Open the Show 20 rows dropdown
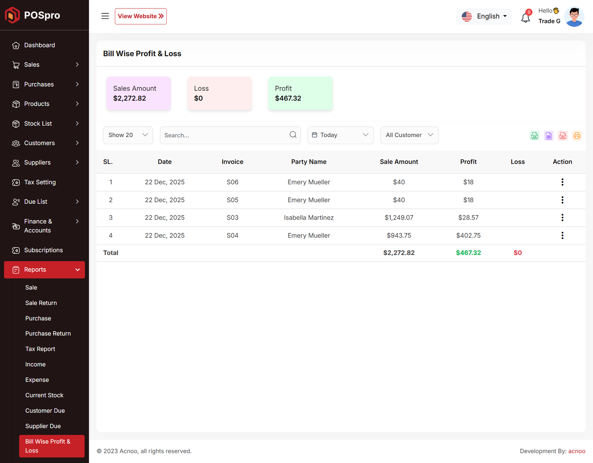The height and width of the screenshot is (463, 593). click(x=128, y=135)
